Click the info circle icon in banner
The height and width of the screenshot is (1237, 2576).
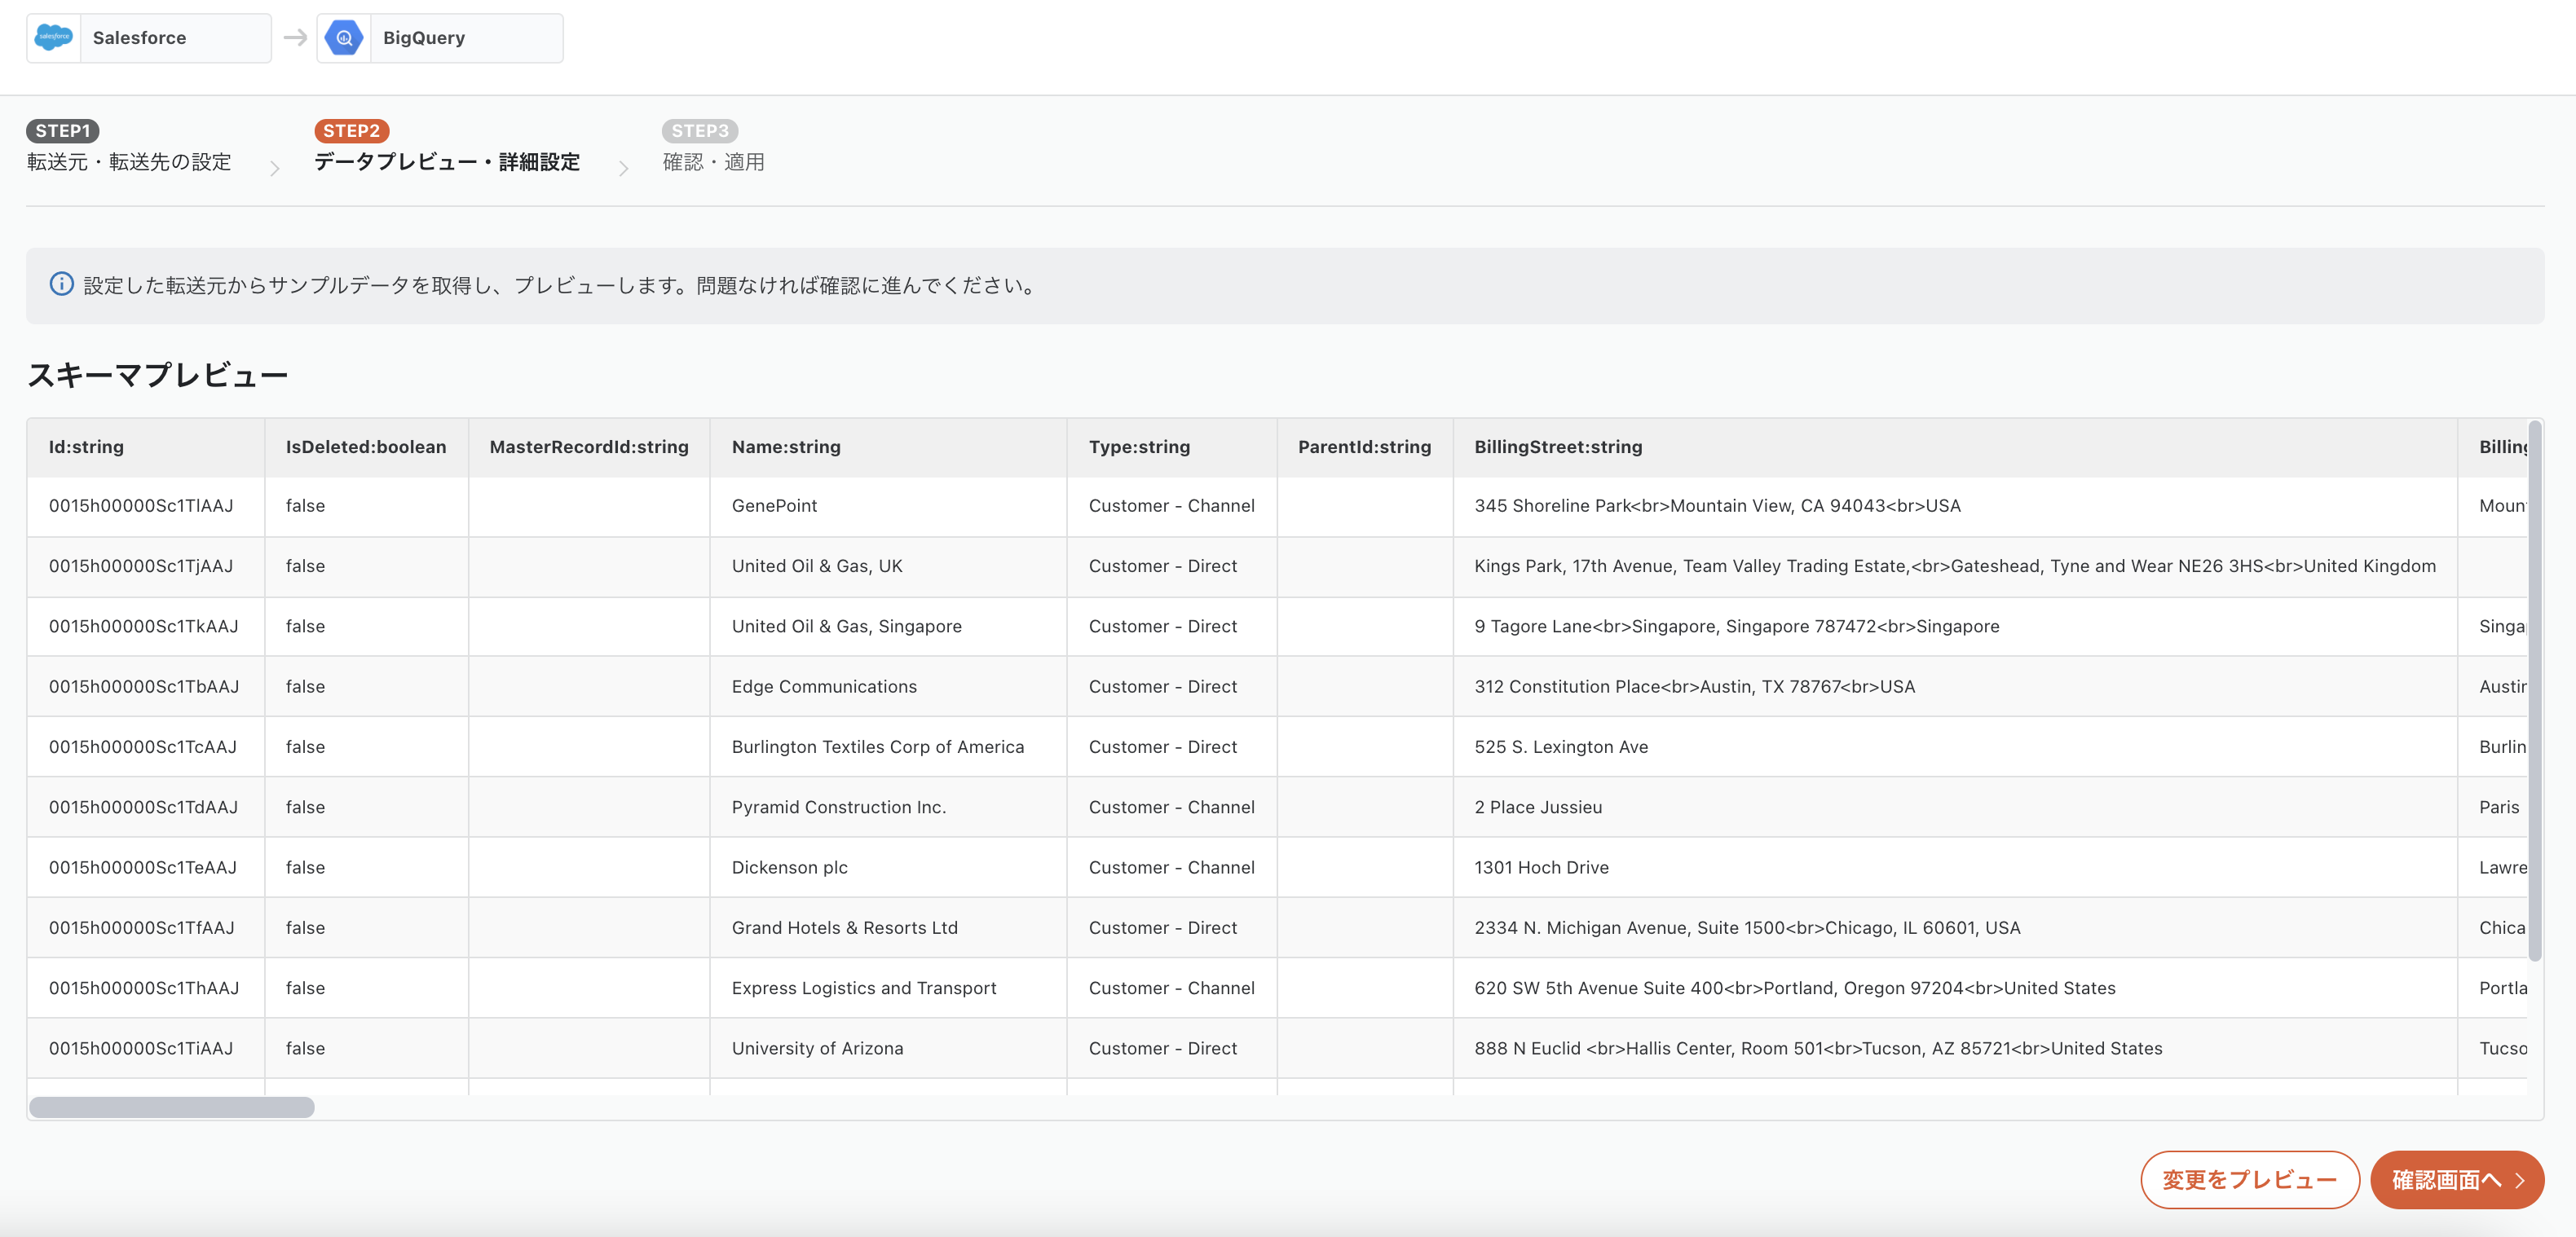click(61, 285)
